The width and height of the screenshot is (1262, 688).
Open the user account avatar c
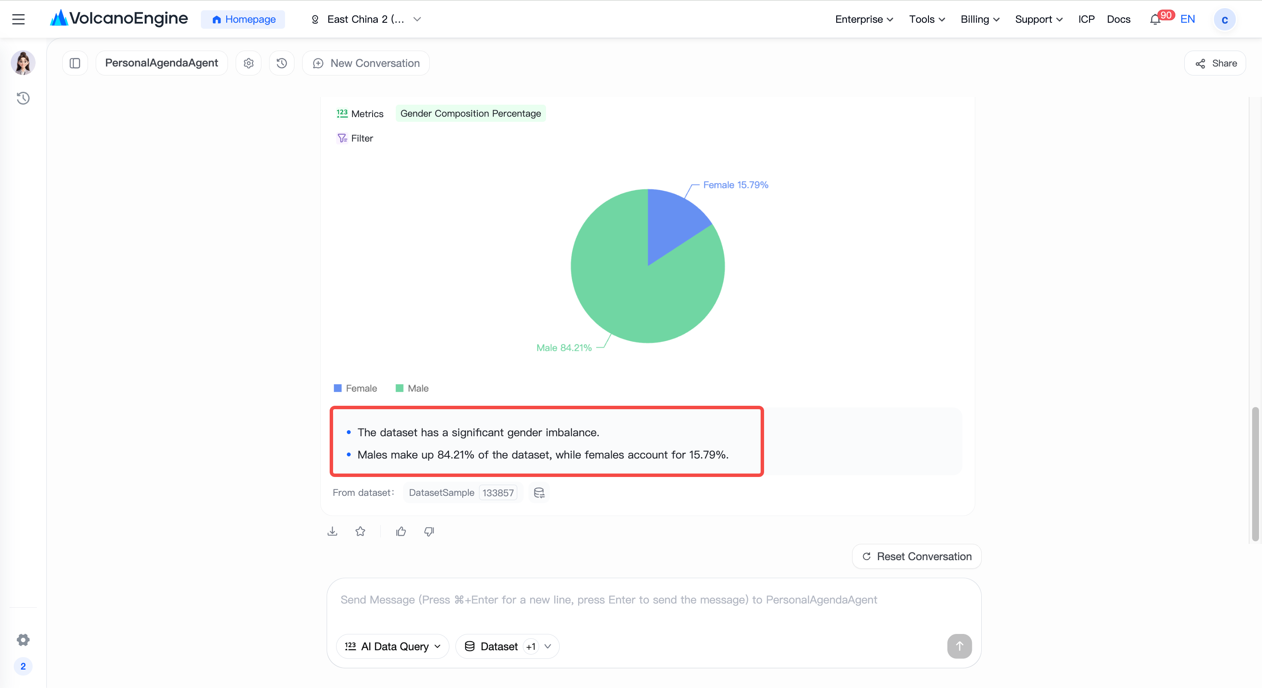[x=1224, y=19]
